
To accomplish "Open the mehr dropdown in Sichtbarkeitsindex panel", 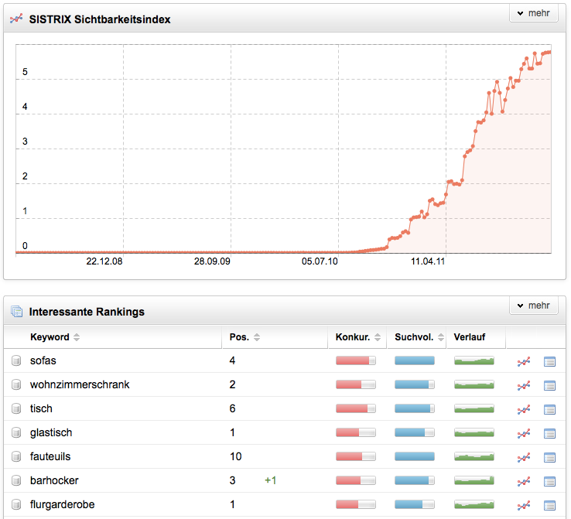I will click(533, 14).
